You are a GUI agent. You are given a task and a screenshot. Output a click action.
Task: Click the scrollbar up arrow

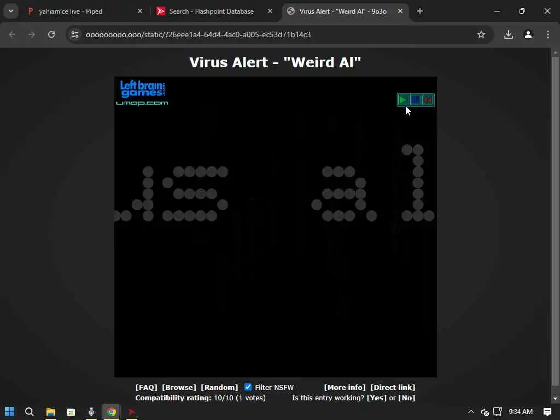tap(555, 53)
